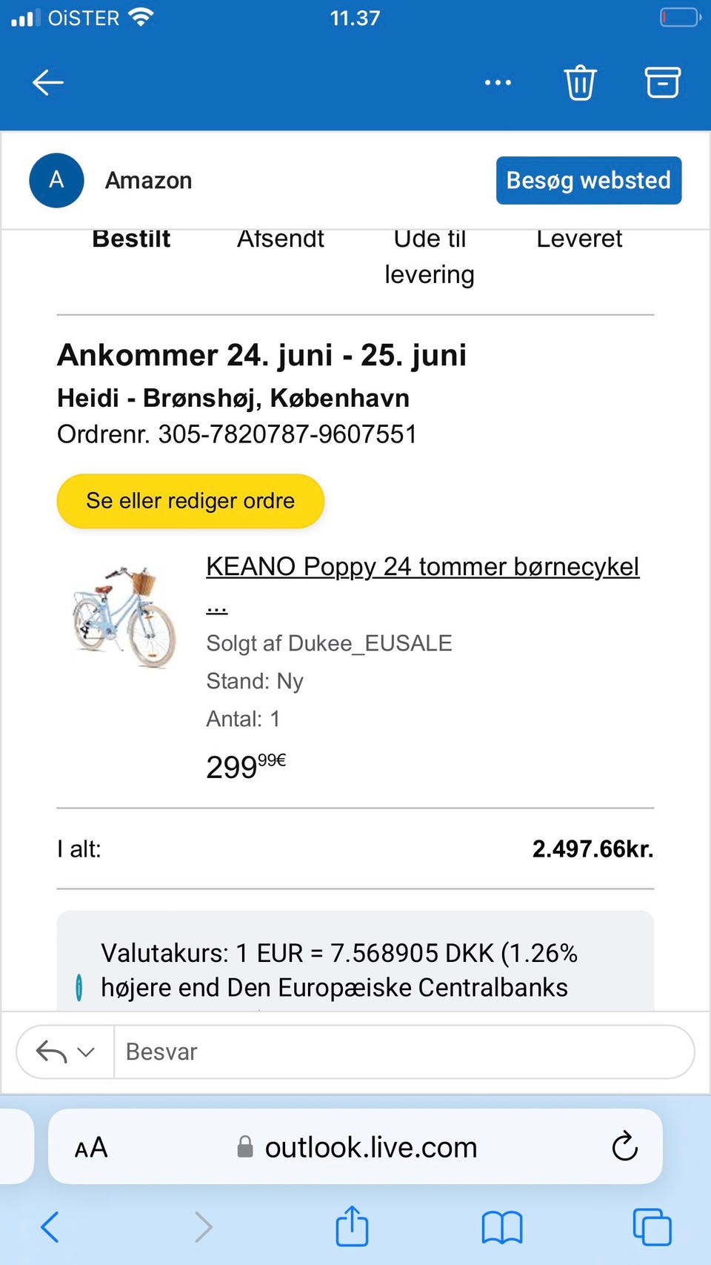Delete this email with the trash icon

pyautogui.click(x=580, y=82)
